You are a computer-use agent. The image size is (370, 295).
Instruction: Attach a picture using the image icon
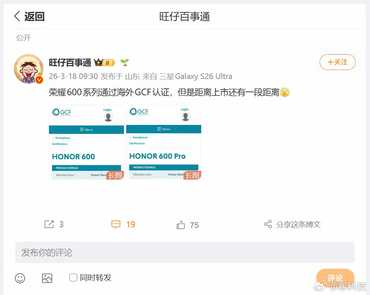point(47,278)
